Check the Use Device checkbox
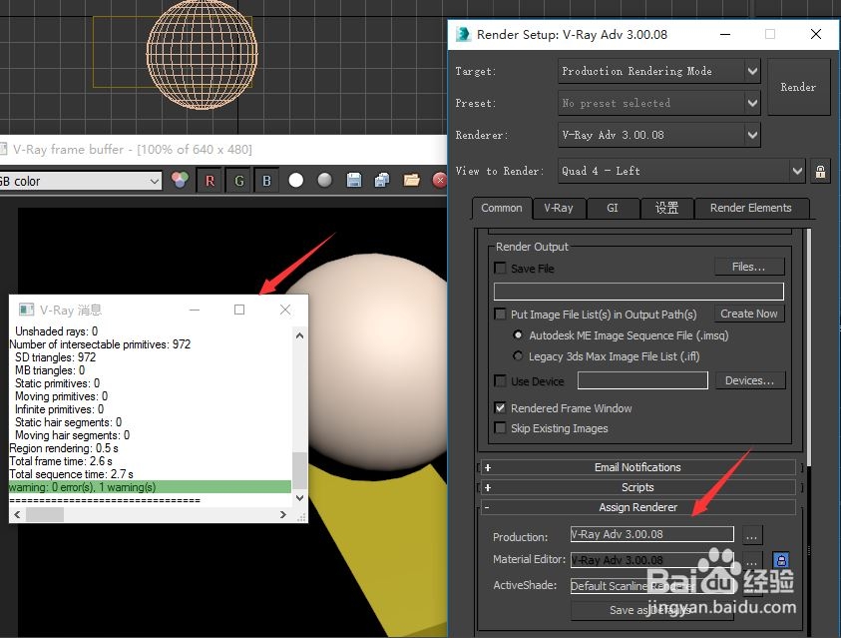841x638 pixels. click(501, 381)
